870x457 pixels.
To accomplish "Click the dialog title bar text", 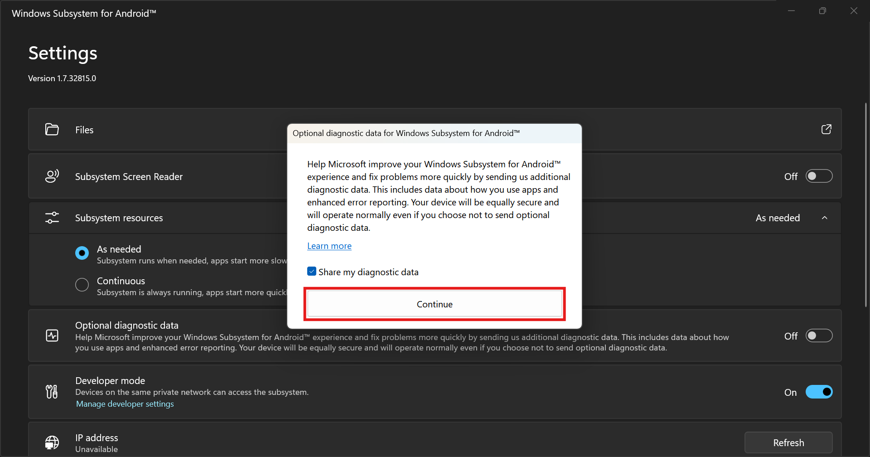I will (x=406, y=133).
